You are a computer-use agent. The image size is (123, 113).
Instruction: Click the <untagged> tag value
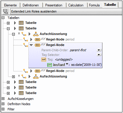64,59
